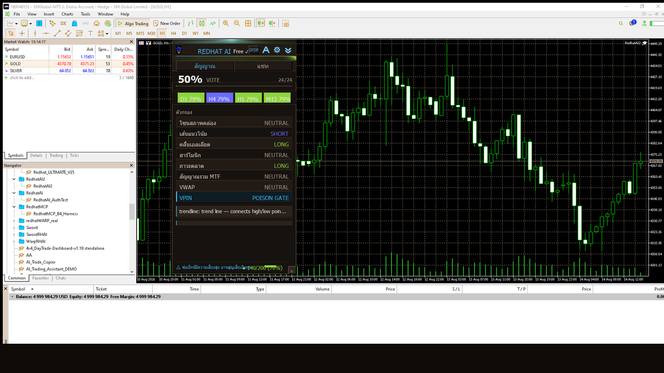Collapse the RedhatMCP folder
664x373 pixels.
point(14,207)
